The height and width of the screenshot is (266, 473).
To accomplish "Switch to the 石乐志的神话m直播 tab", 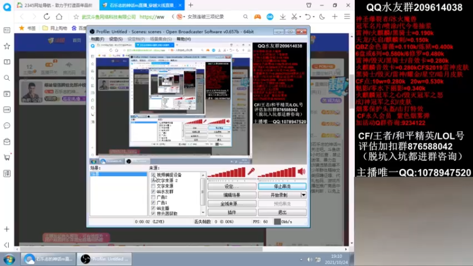I will [x=142, y=5].
